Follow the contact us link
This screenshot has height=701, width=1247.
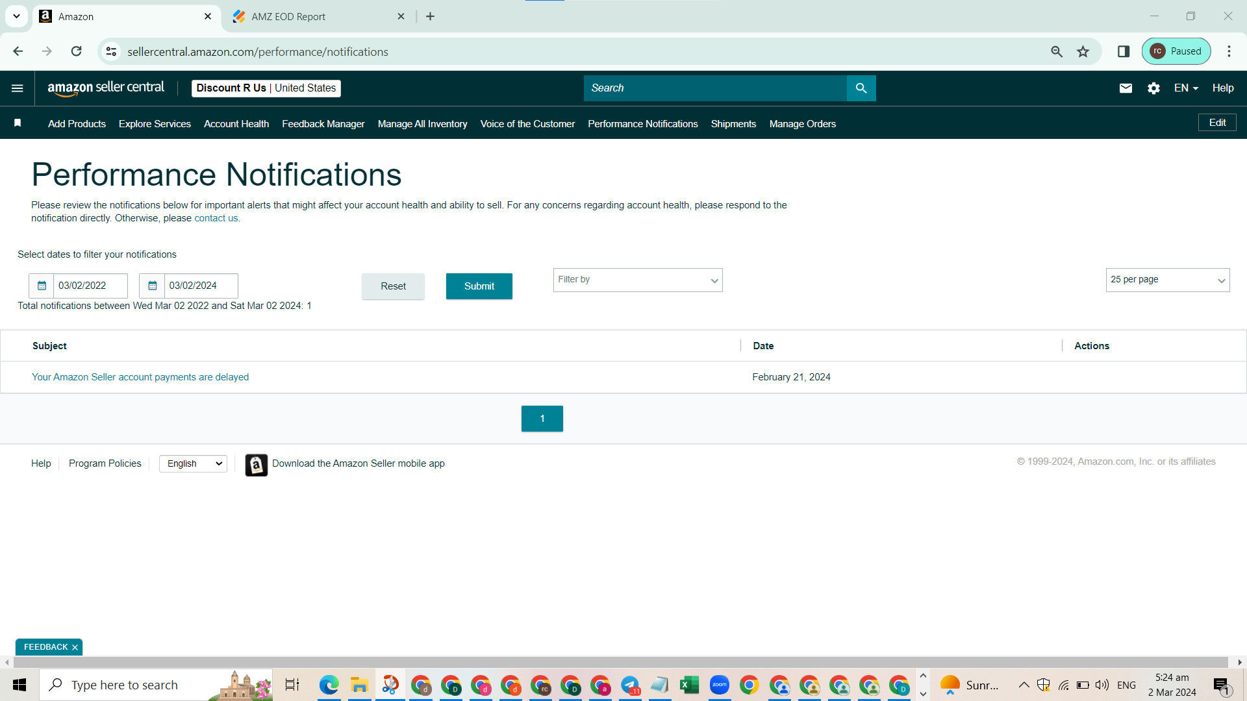pos(216,218)
